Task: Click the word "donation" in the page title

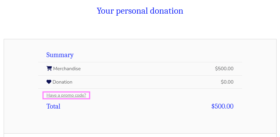Action: tap(167, 11)
